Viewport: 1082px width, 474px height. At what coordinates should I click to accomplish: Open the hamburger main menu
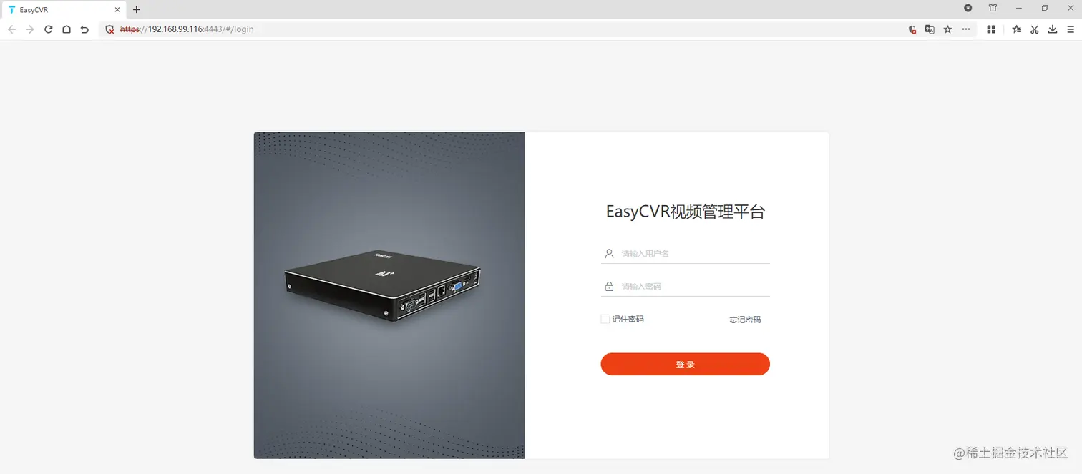tap(1071, 29)
